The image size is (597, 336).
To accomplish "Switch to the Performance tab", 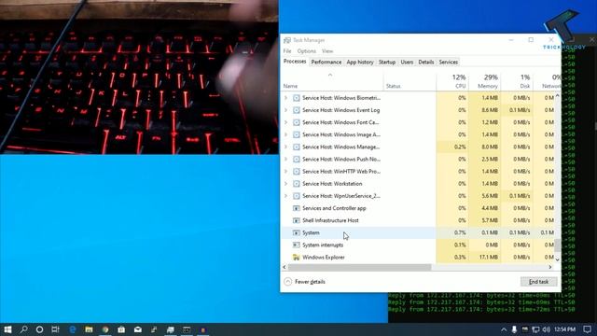I will (326, 63).
